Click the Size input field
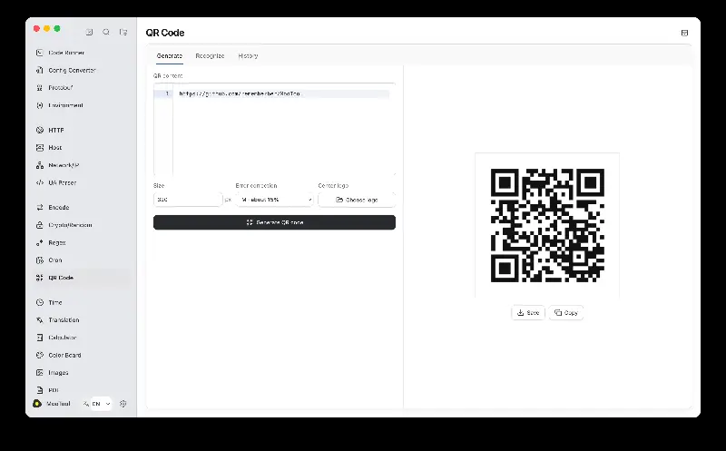726x451 pixels. coord(188,200)
